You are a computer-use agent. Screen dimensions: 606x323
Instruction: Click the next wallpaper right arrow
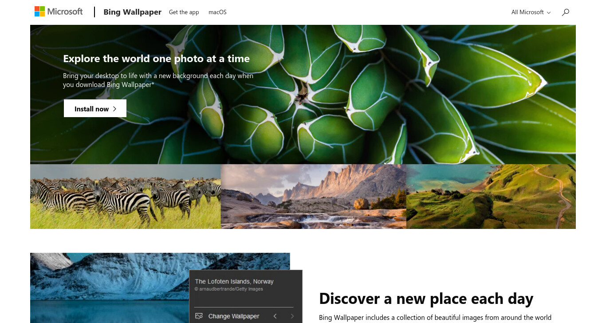tap(292, 316)
